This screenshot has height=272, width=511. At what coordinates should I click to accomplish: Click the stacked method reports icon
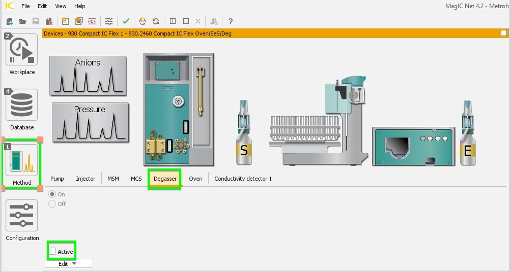[x=78, y=21]
